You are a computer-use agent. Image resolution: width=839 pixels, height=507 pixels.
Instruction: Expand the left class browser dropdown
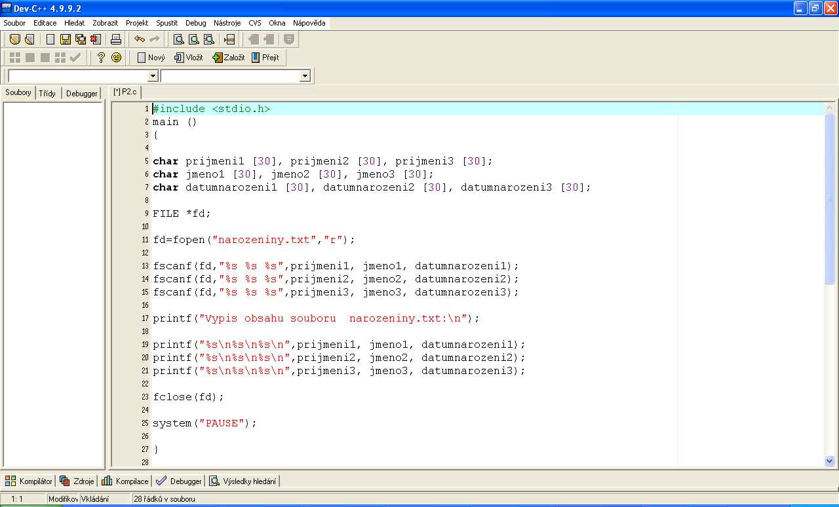click(x=153, y=76)
